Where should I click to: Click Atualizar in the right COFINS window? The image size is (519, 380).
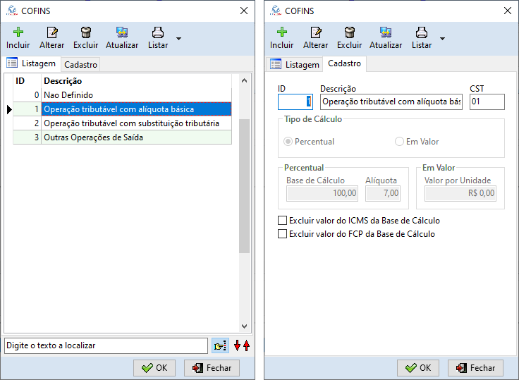[386, 38]
